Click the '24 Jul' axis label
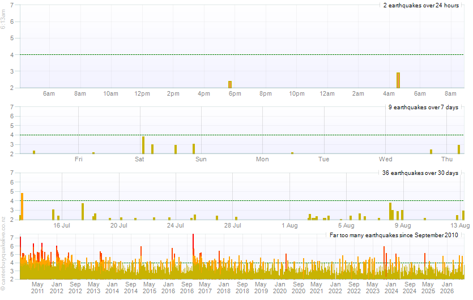The image size is (473, 300). 176,225
